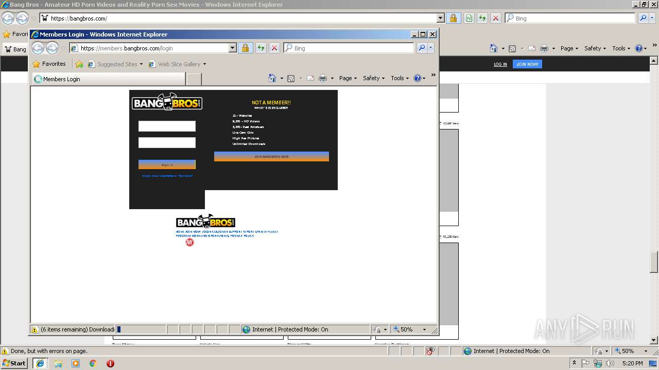
Task: Open Web Slice Gallery
Action: (177, 64)
